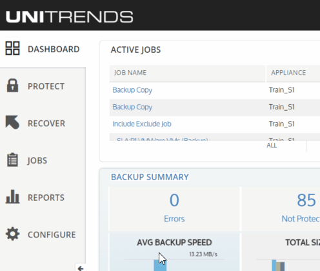Sort by the APPLIANCE column header
Screen dimensions: 320x271
tap(288, 73)
